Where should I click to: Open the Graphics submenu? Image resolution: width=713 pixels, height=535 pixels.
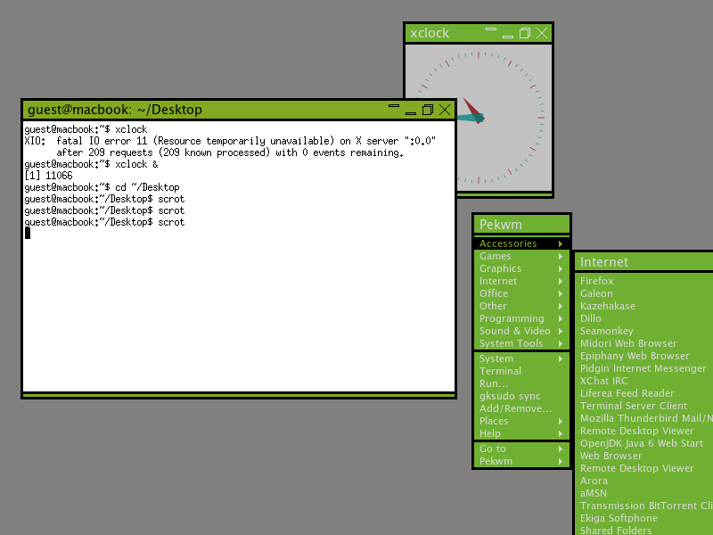(521, 268)
